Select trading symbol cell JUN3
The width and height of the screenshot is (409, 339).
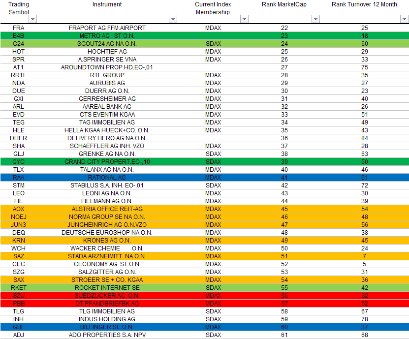point(19,224)
